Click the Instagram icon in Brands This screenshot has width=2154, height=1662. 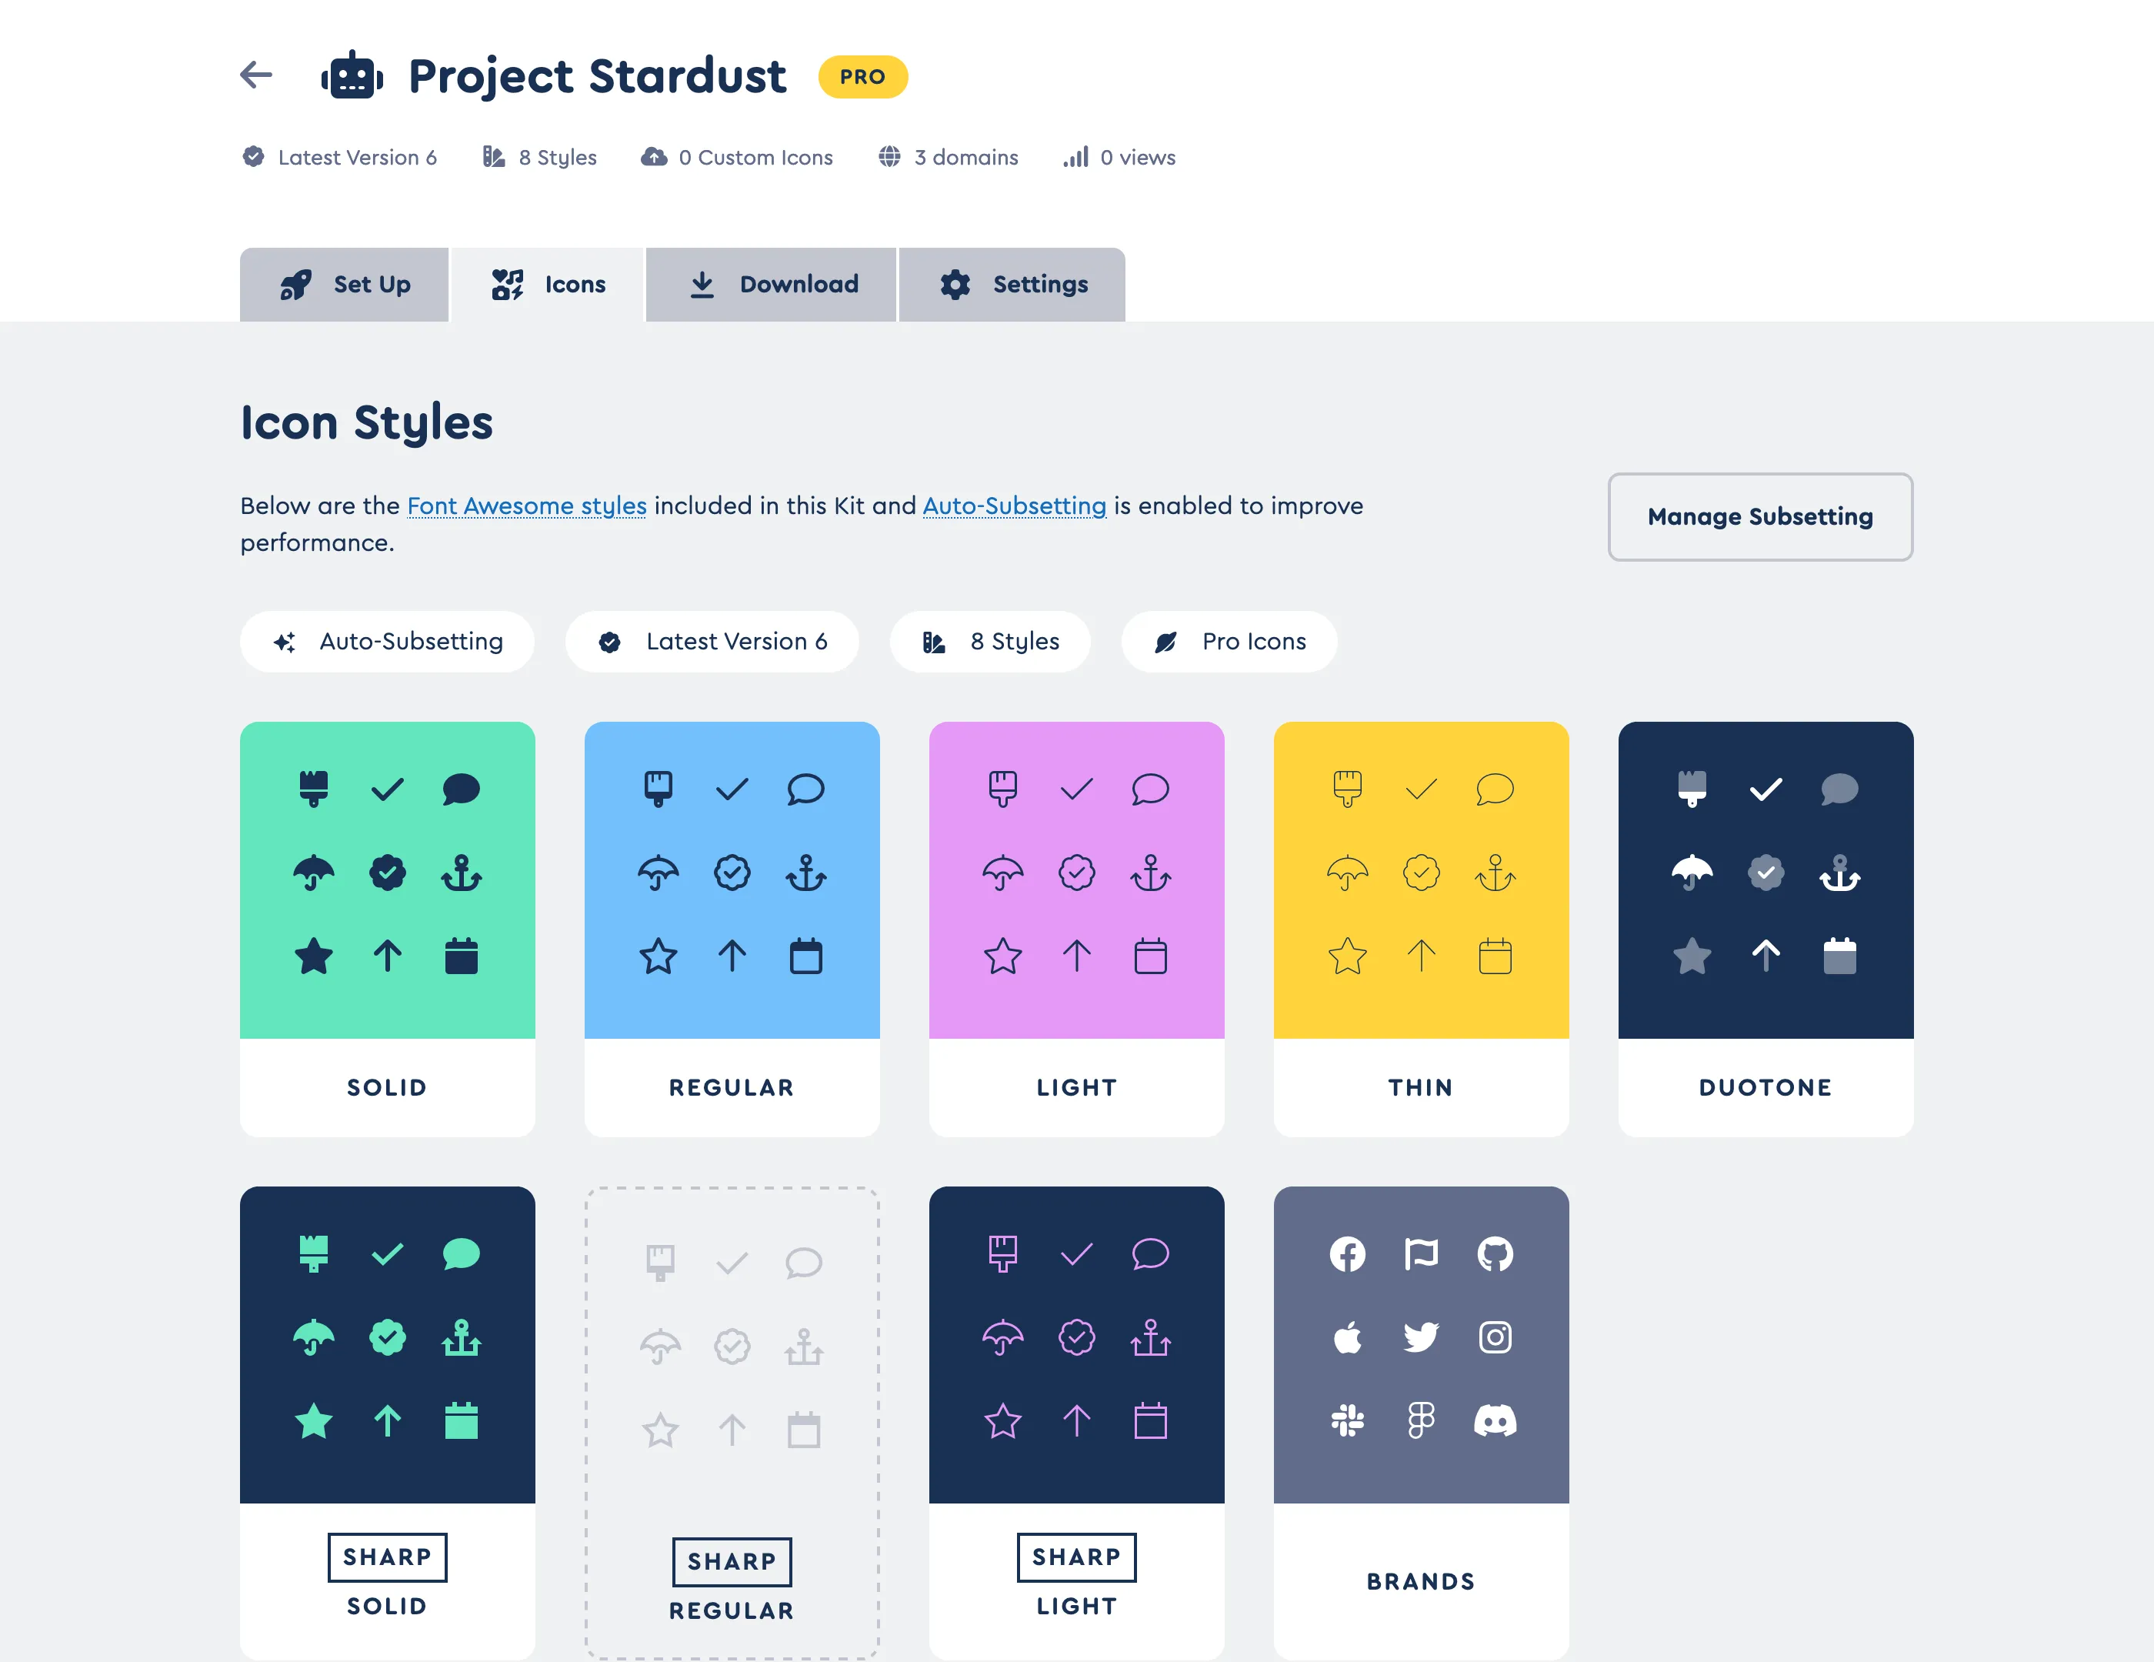click(1495, 1337)
